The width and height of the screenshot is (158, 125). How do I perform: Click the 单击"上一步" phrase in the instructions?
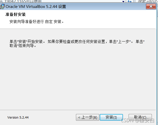click(x=120, y=41)
